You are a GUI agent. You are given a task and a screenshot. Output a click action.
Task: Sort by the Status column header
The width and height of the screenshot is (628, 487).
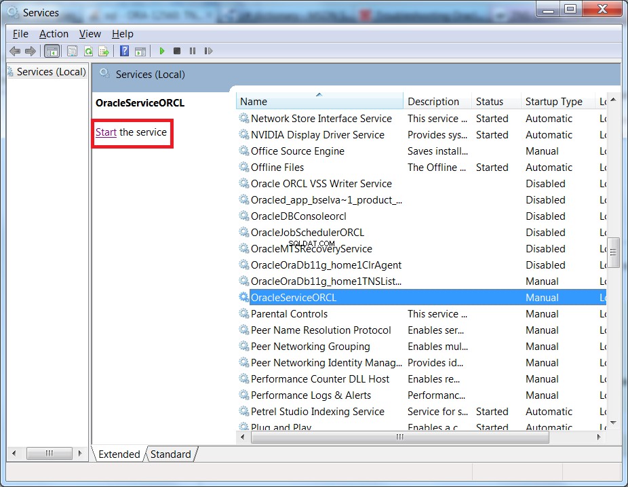496,101
